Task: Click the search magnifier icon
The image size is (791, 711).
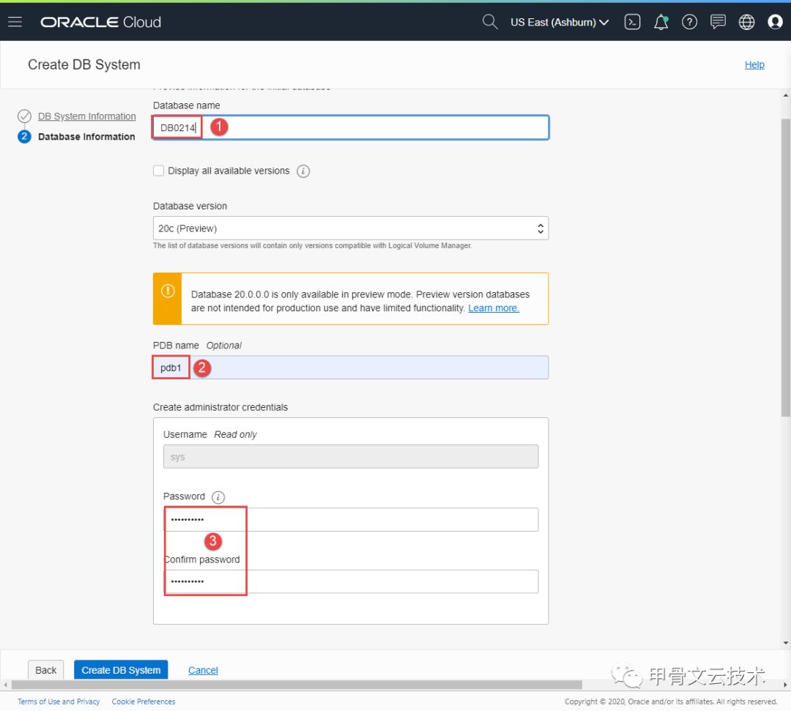Action: pos(489,22)
